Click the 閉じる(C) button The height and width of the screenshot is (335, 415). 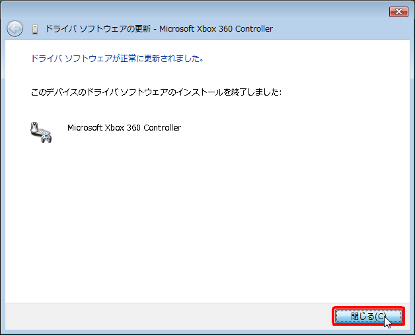tap(369, 316)
